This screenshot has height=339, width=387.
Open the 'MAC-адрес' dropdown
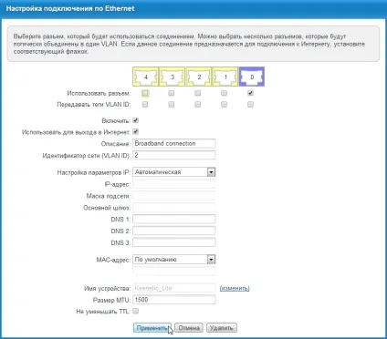click(x=174, y=260)
